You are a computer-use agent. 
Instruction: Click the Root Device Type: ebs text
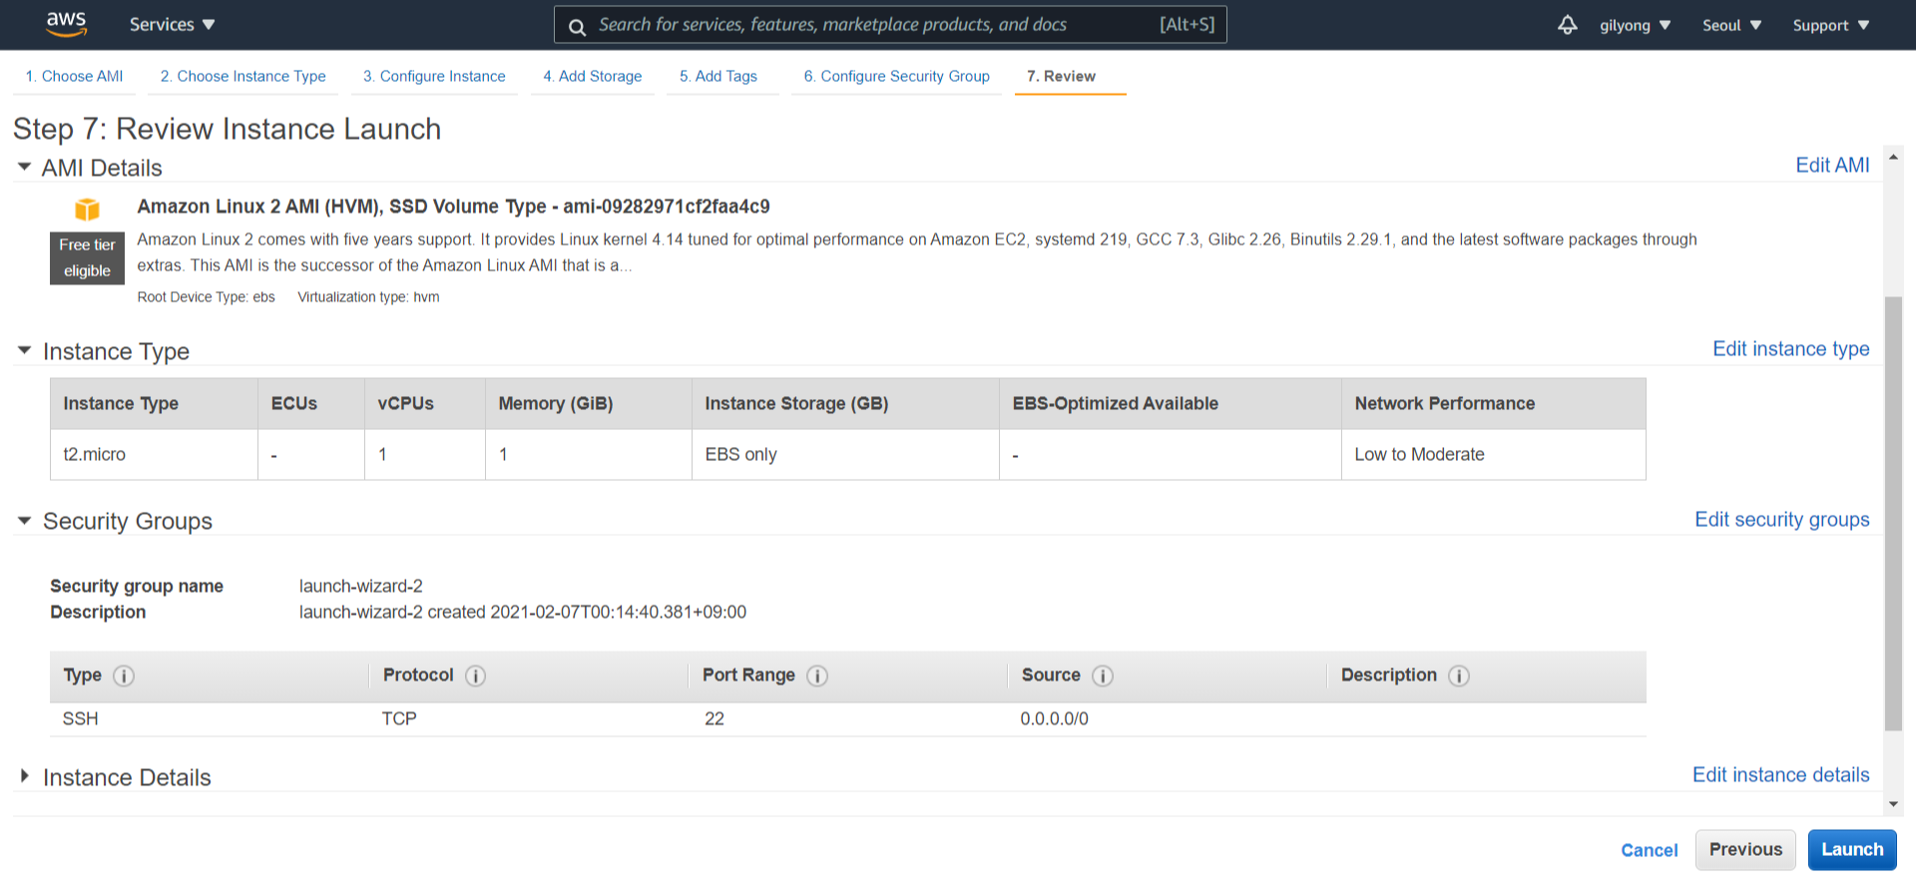tap(207, 296)
